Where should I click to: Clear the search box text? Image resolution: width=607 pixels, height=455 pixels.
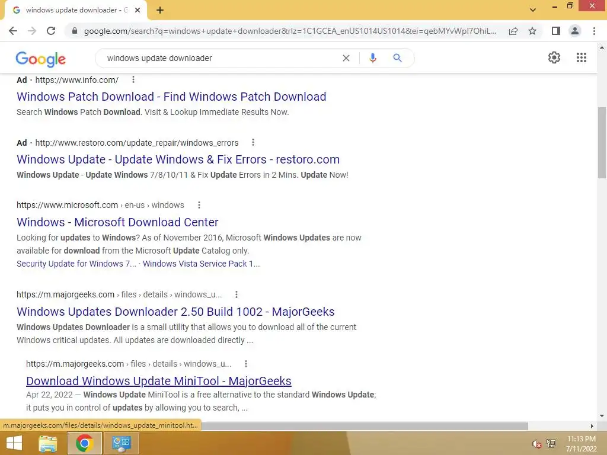pos(346,58)
